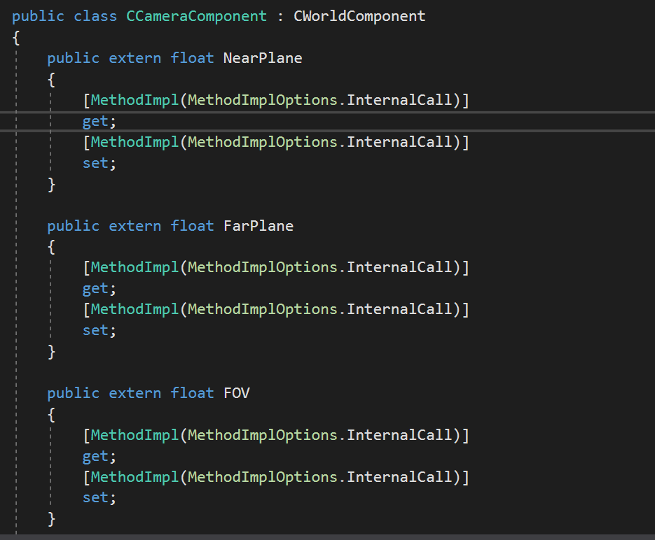Click 'extern' in the FarPlane declaration
655x540 pixels.
point(135,226)
